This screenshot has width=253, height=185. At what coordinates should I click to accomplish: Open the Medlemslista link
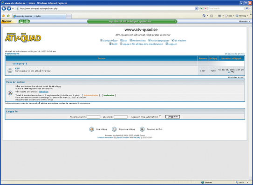click(x=137, y=41)
